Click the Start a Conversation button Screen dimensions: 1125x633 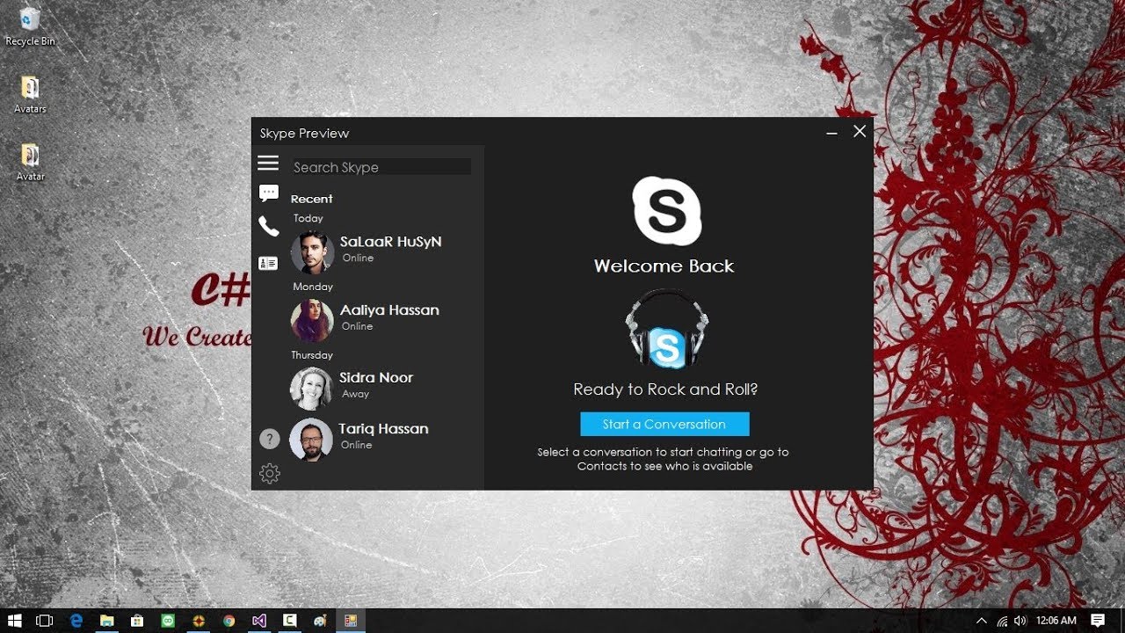664,424
